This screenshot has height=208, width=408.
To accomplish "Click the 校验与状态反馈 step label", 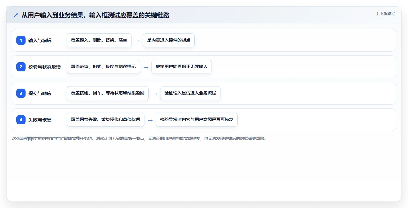I will tap(44, 67).
